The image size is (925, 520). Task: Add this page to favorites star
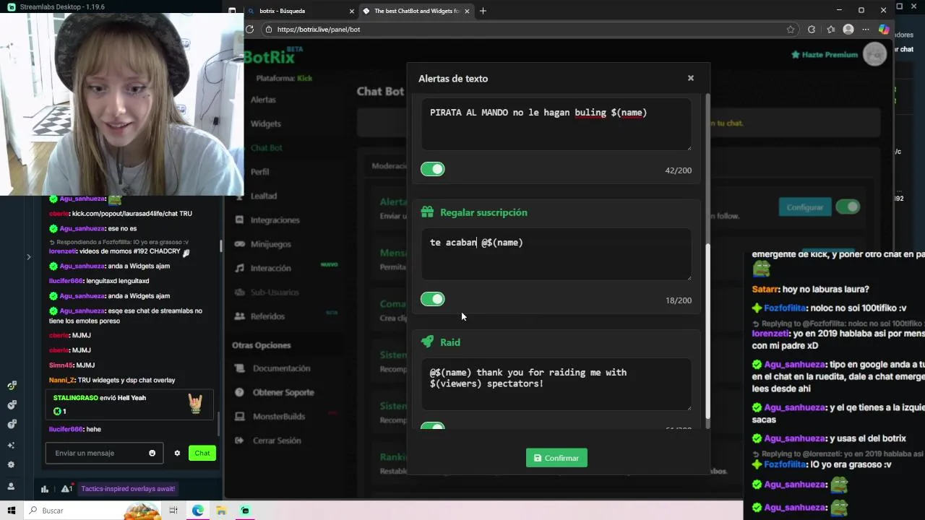point(791,30)
